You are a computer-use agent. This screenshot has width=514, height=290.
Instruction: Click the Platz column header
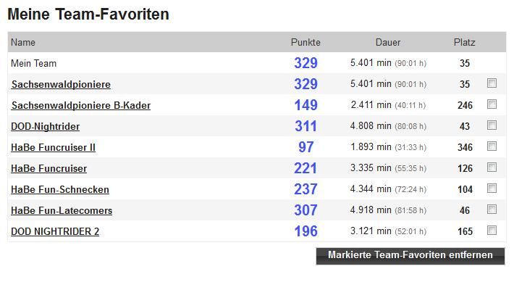coord(465,42)
